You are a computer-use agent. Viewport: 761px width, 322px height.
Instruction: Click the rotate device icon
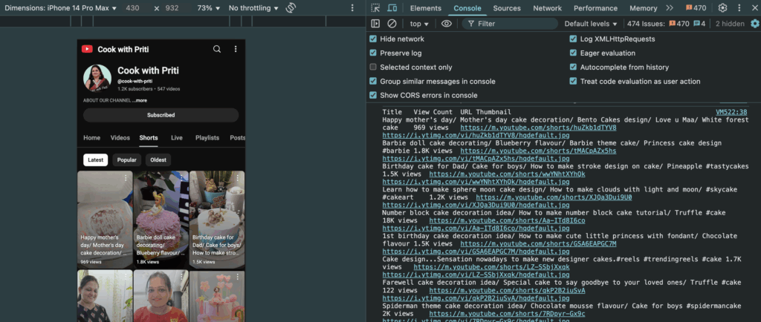tap(291, 7)
